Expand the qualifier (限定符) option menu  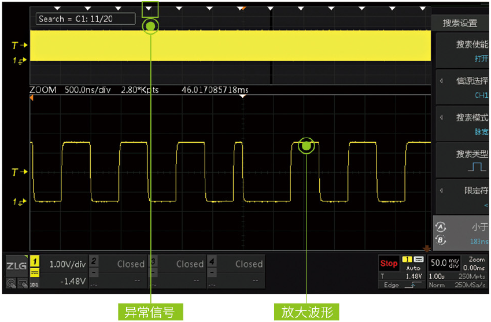click(462, 197)
